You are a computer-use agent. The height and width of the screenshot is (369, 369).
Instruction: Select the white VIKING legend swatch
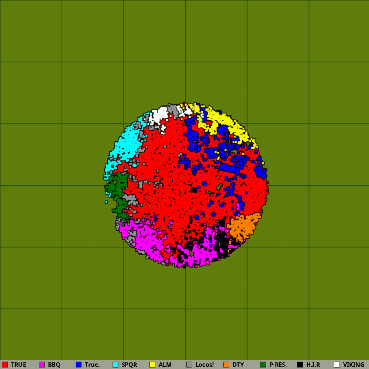tap(337, 365)
